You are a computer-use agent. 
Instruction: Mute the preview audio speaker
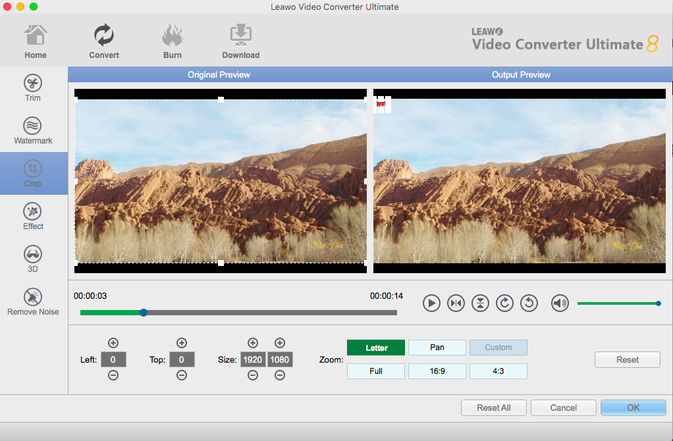(x=560, y=303)
